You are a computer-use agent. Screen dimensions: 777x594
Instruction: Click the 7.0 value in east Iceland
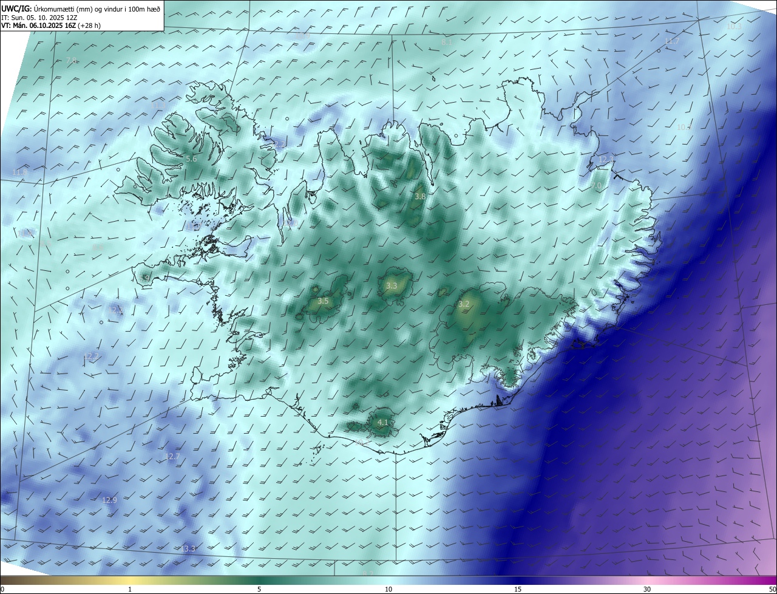point(597,185)
